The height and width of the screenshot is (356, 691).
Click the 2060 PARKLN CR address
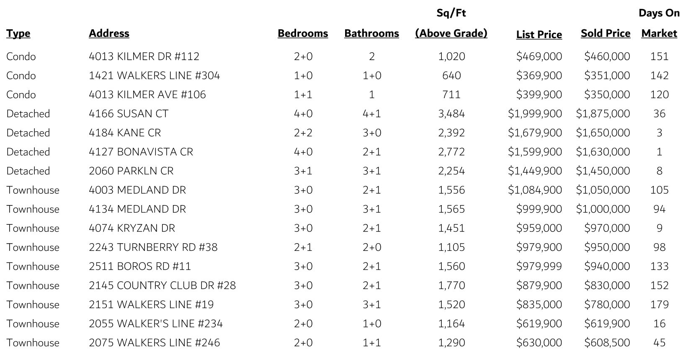click(131, 171)
